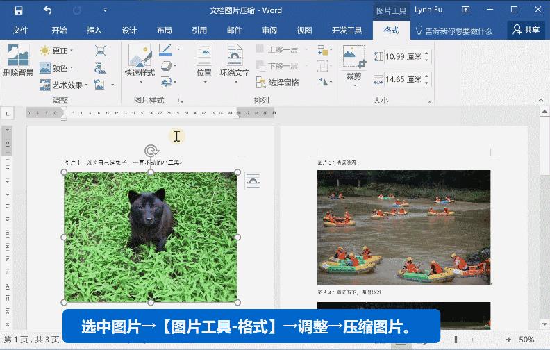The width and height of the screenshot is (550, 350).
Task: Click the 上移一层 bring forward button
Action: click(x=277, y=50)
